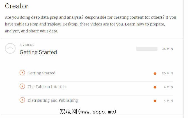Click the 34 MIN total duration label

click(x=167, y=49)
